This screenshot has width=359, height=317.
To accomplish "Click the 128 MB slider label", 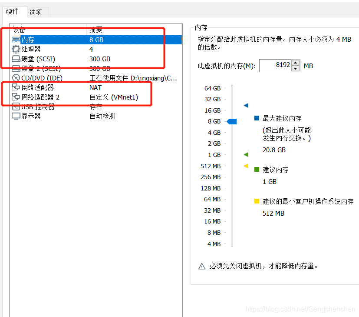I will [211, 188].
